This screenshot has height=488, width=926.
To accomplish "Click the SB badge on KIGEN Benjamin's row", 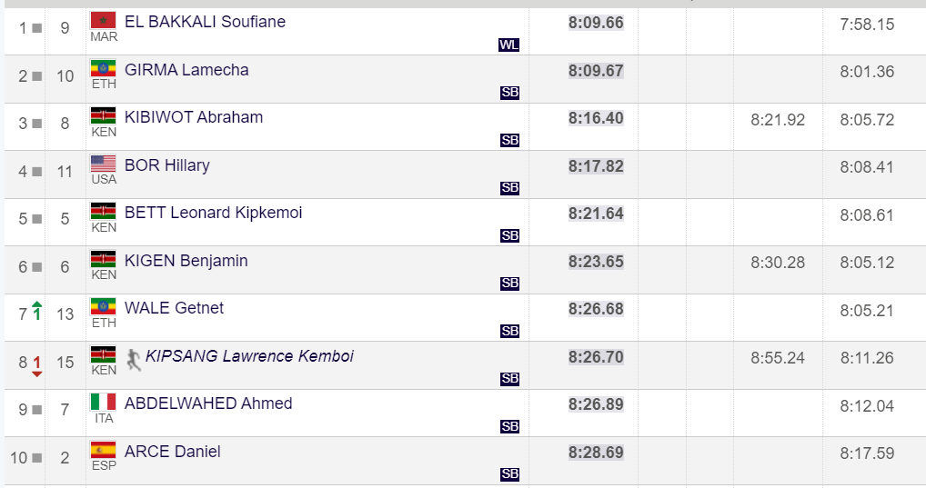I will (509, 284).
